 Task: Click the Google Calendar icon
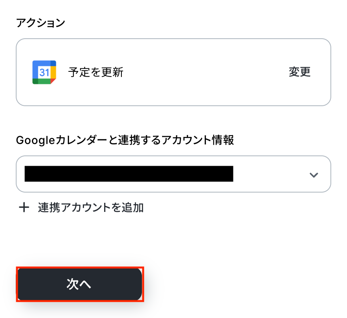pyautogui.click(x=44, y=72)
